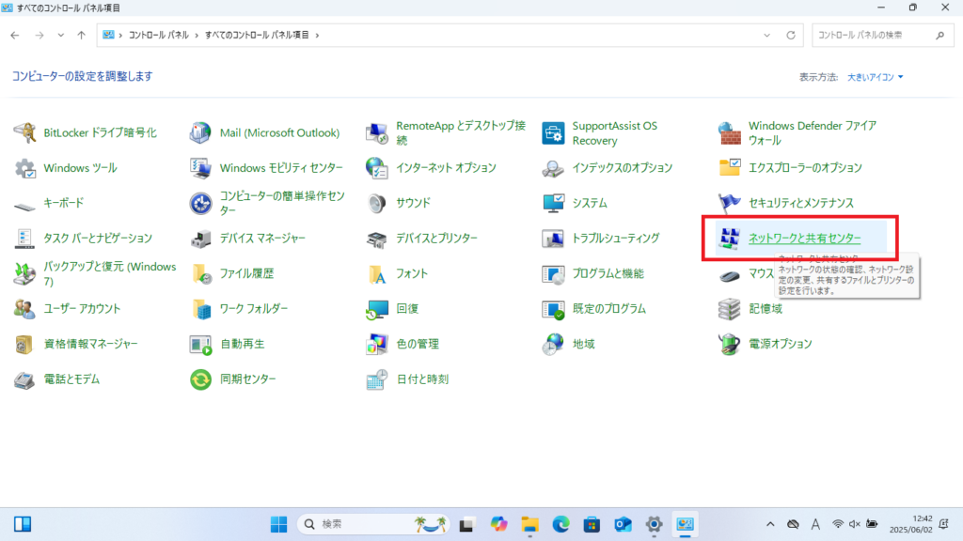The width and height of the screenshot is (963, 541).
Task: Open 同期センター green icon
Action: tap(200, 379)
